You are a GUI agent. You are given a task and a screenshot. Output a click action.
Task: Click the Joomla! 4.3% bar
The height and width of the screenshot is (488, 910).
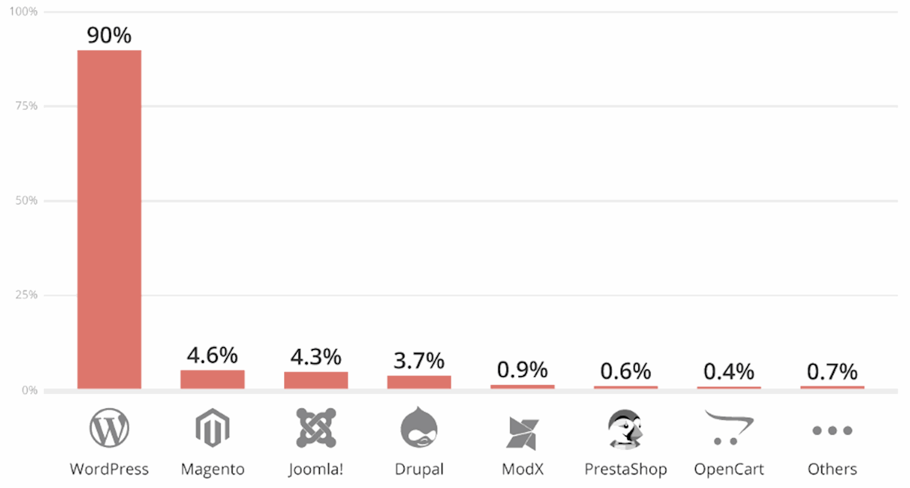point(316,380)
